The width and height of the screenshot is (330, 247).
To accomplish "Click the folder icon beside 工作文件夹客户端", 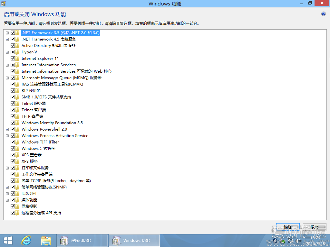I will click(17, 174).
